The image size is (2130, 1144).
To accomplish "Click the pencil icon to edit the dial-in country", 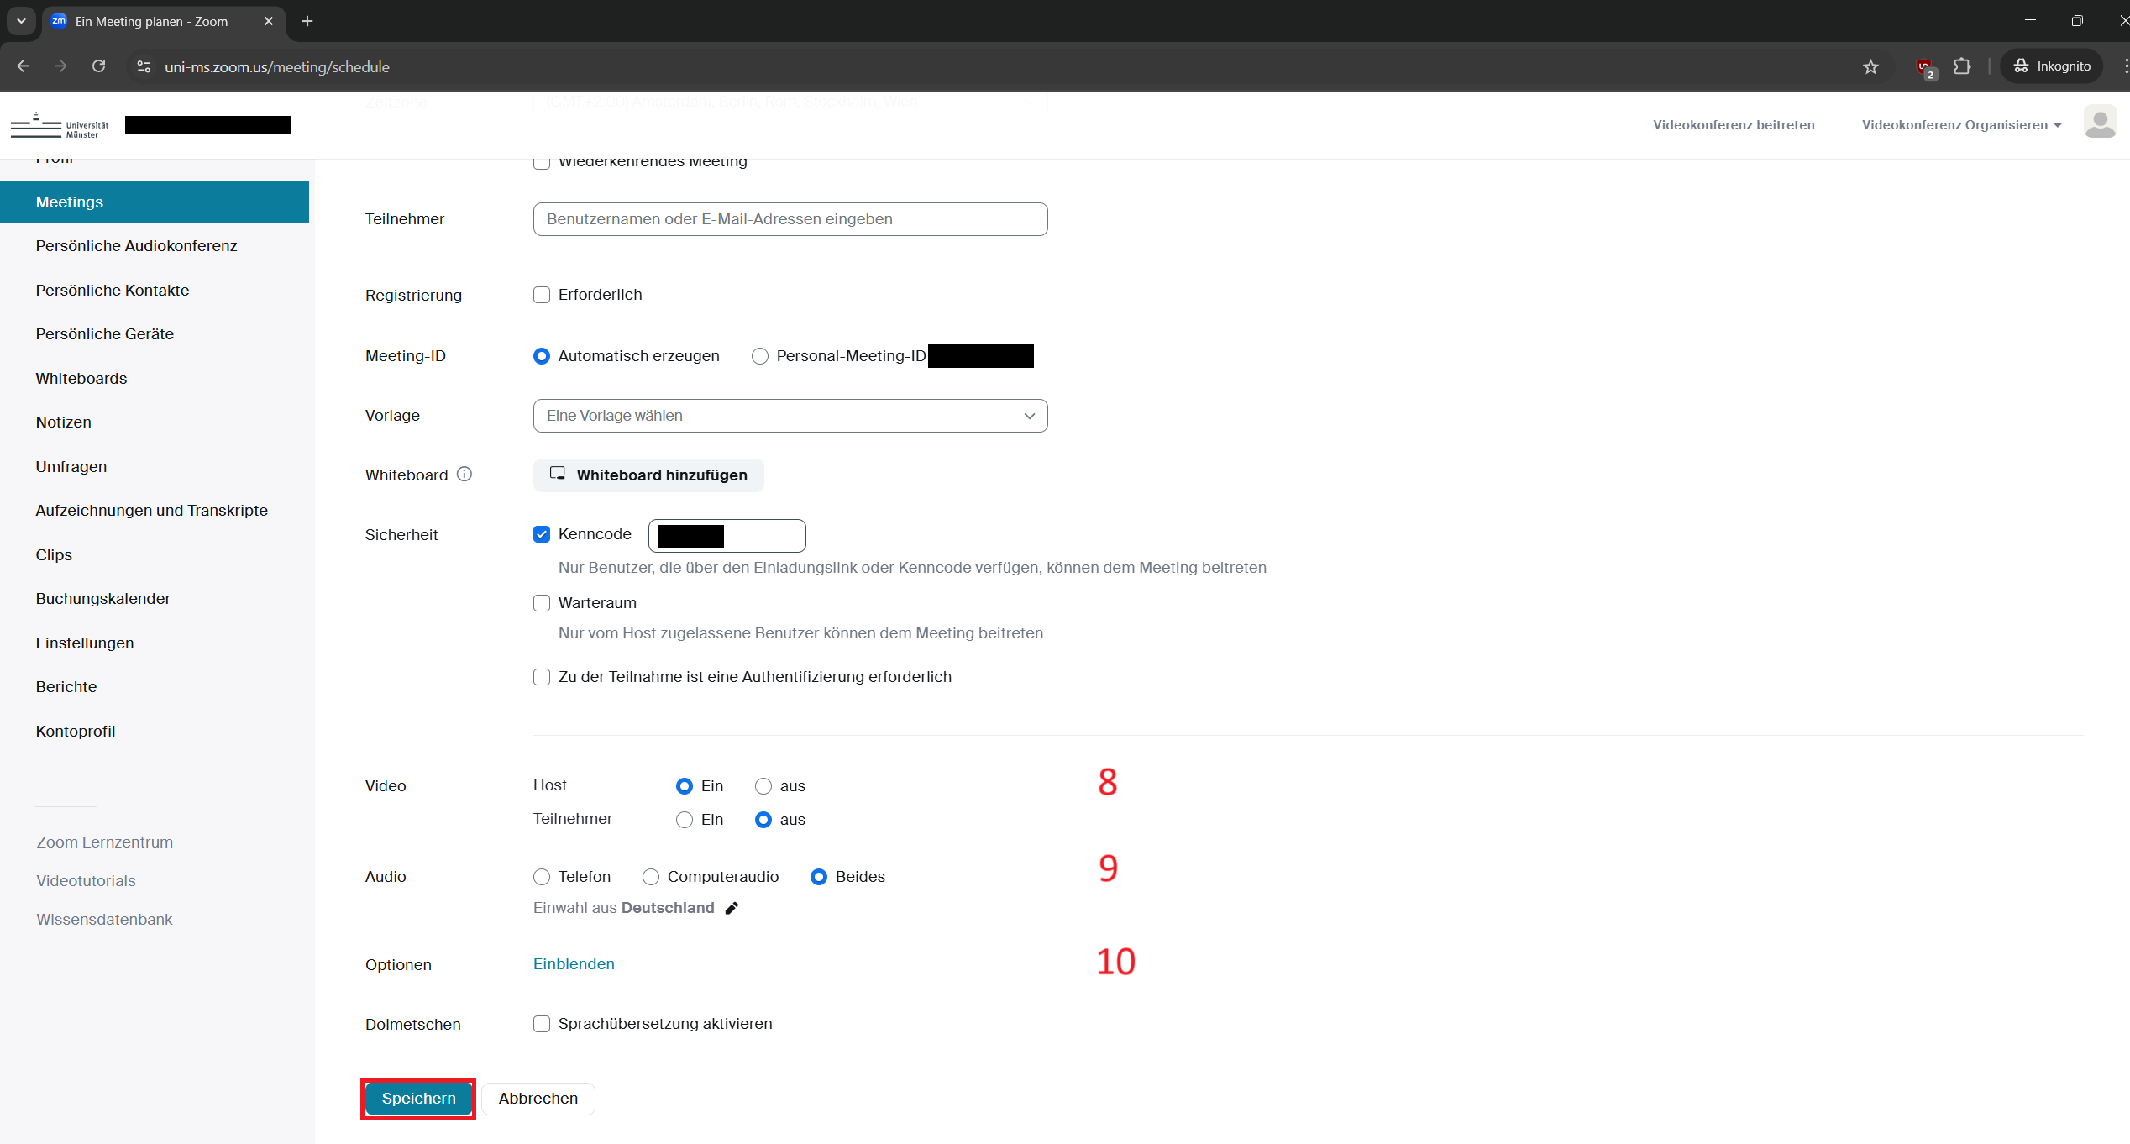I will pos(732,908).
